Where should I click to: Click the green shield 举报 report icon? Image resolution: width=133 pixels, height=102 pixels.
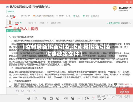tap(84, 16)
